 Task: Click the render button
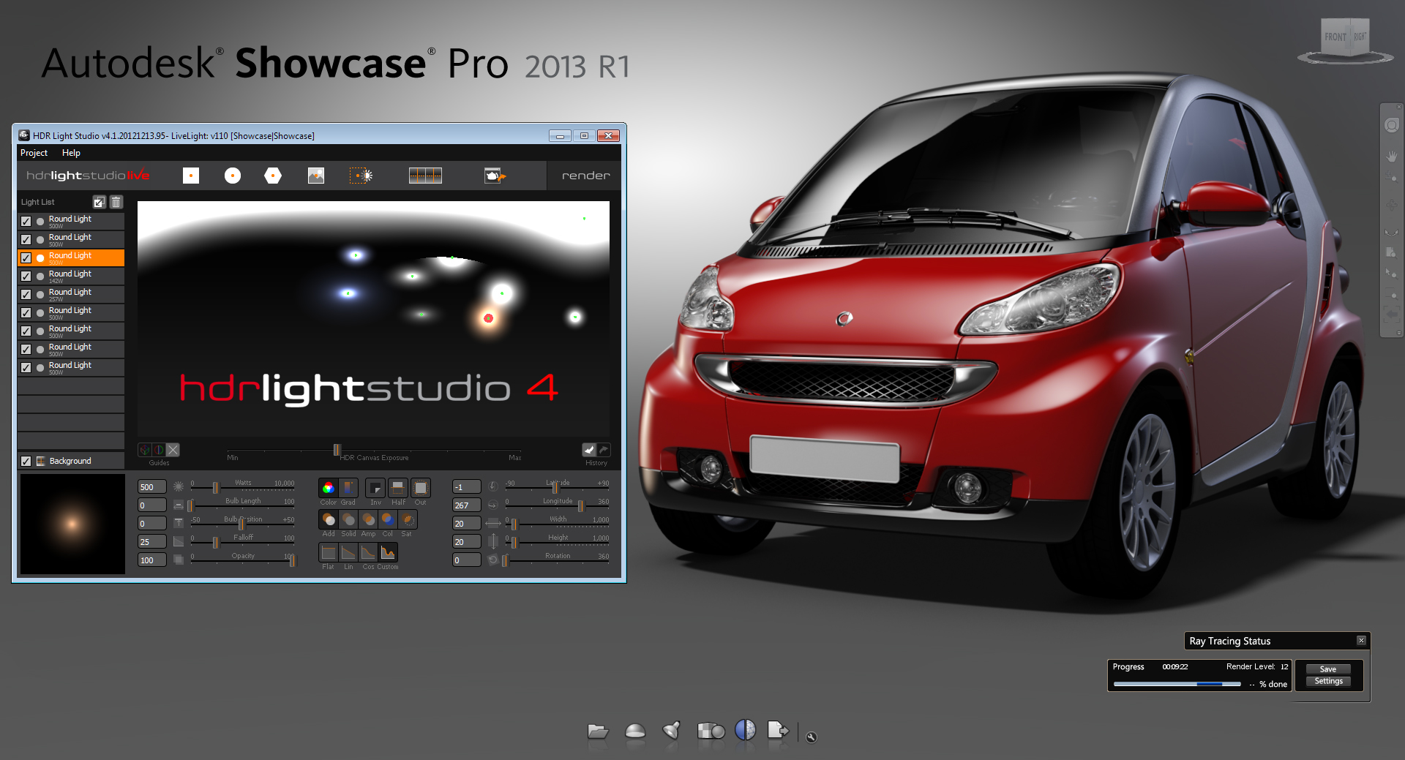click(x=585, y=176)
